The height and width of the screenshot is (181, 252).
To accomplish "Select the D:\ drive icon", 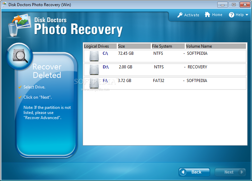I will point(94,70).
